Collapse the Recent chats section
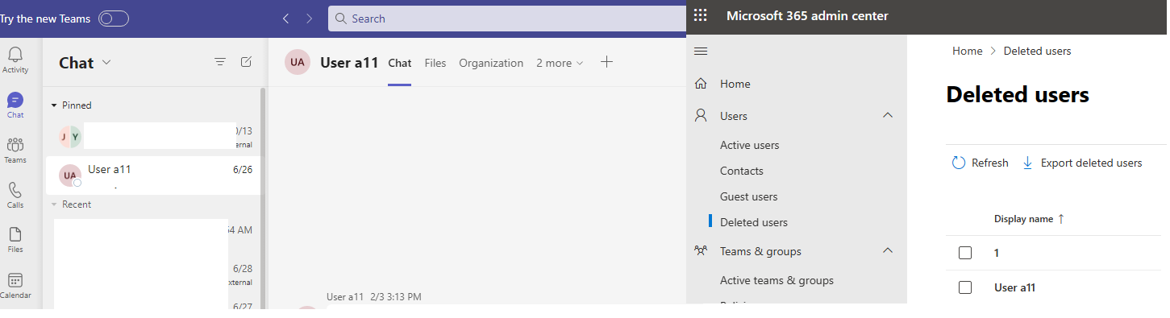1170x318 pixels. point(54,204)
